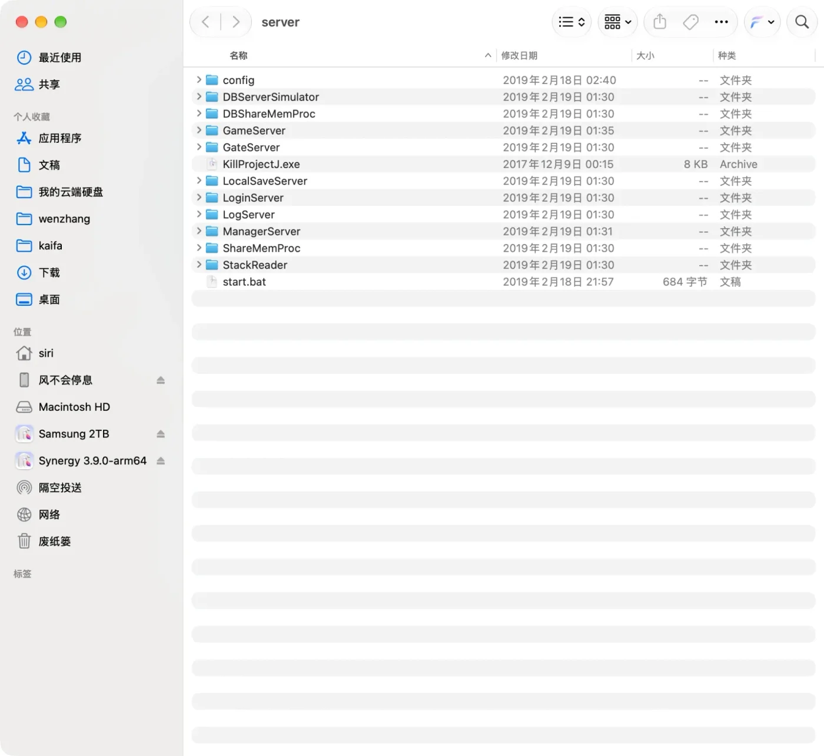Select the GateServer folder row

point(503,147)
